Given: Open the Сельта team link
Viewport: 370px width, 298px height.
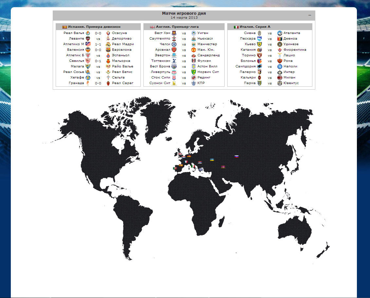Looking at the screenshot, I should (x=118, y=77).
